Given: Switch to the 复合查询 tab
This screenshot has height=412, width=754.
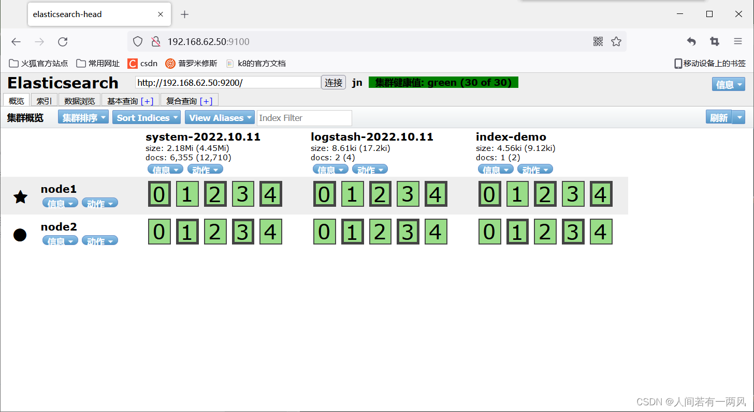Looking at the screenshot, I should 182,101.
